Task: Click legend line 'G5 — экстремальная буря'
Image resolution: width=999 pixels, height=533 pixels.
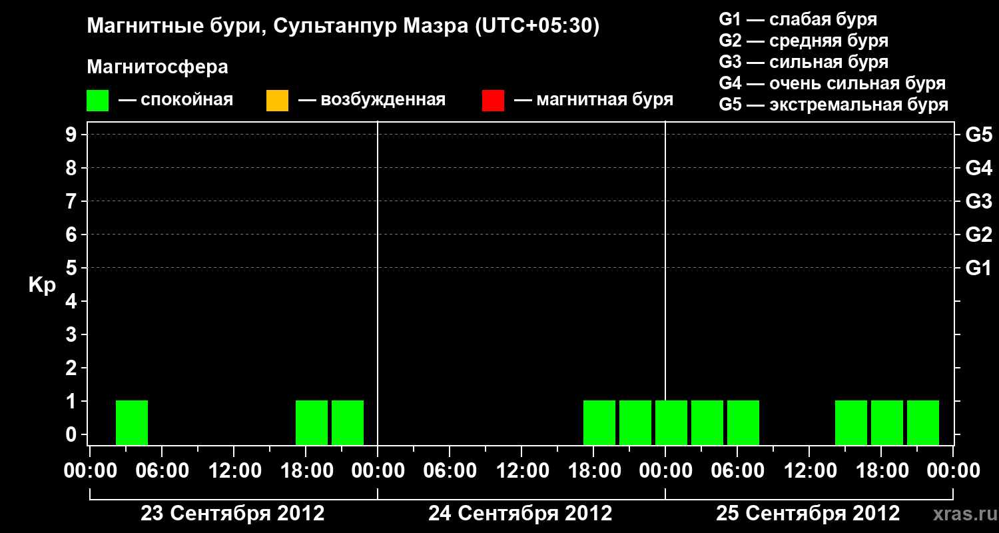Action: click(834, 105)
